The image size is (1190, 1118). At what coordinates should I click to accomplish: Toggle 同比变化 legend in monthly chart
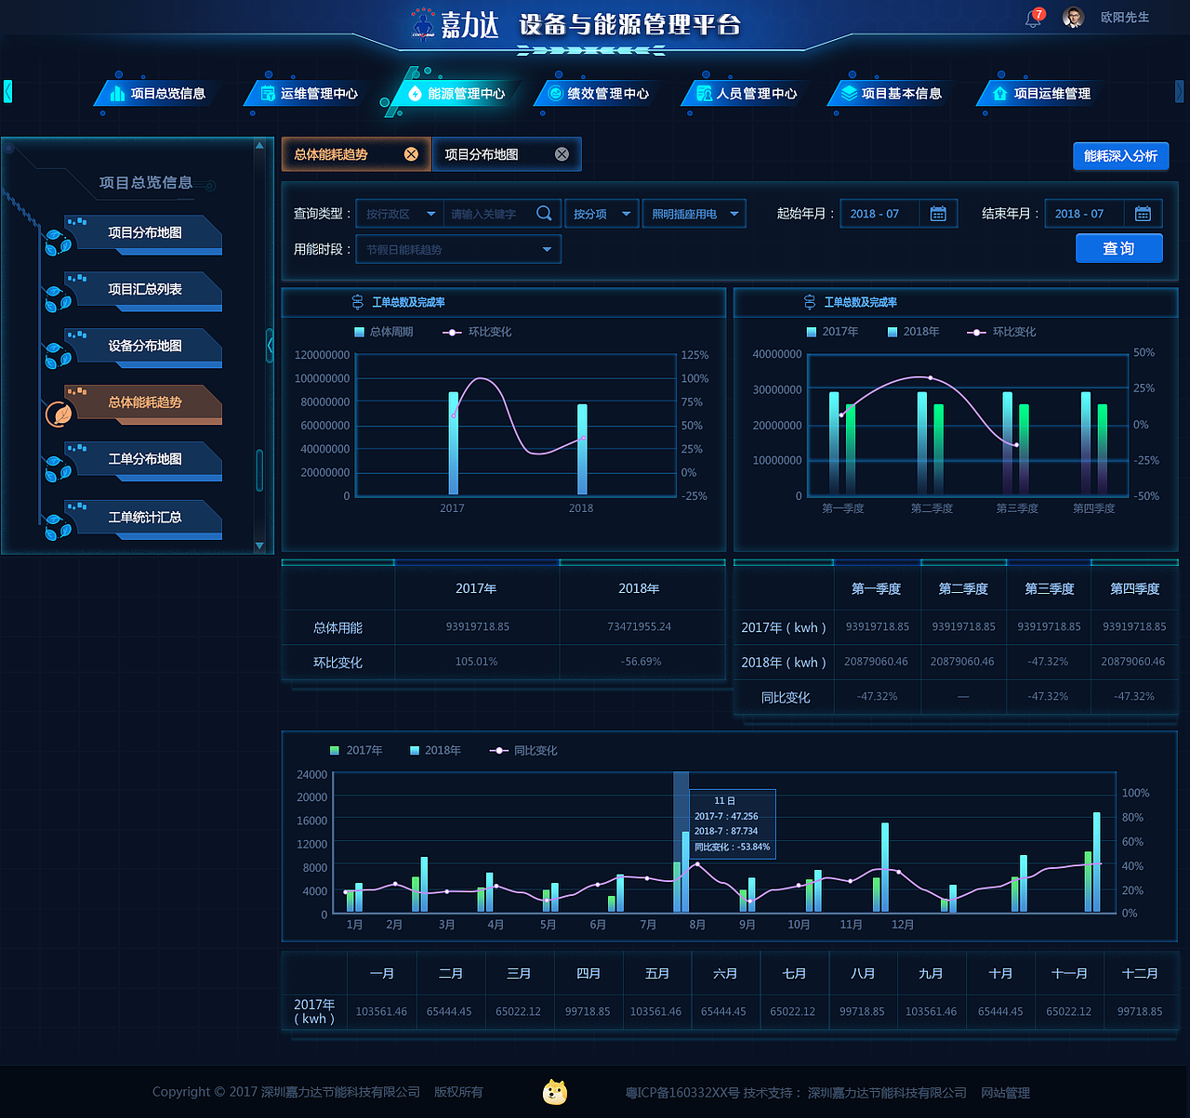tap(523, 750)
